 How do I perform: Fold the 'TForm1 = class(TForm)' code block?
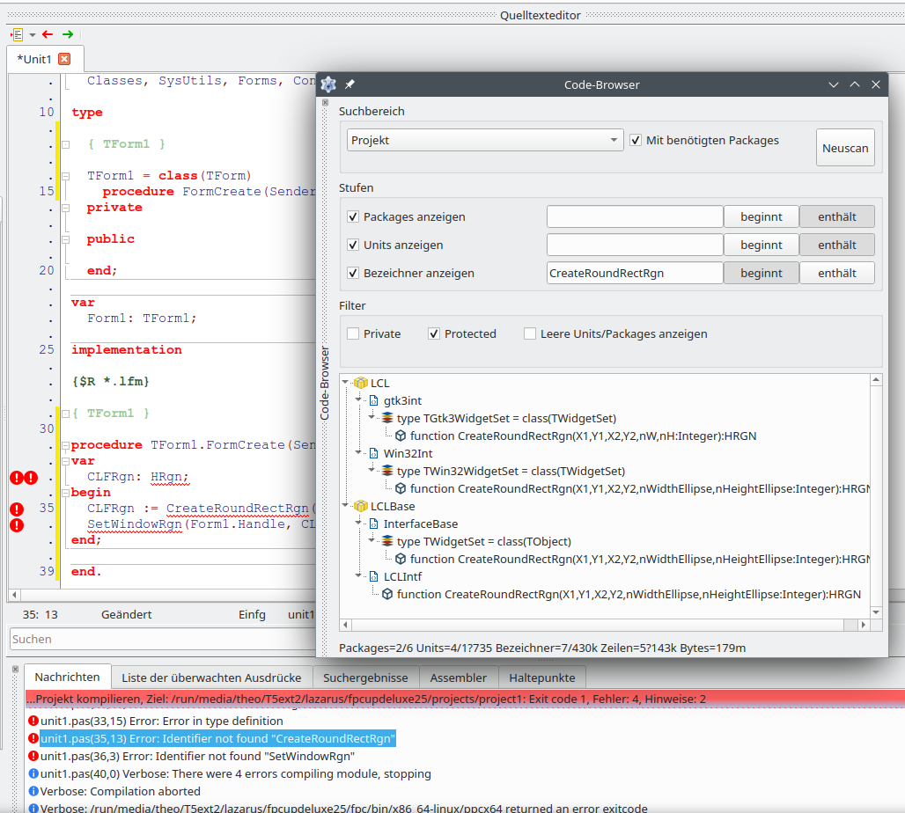coord(66,176)
